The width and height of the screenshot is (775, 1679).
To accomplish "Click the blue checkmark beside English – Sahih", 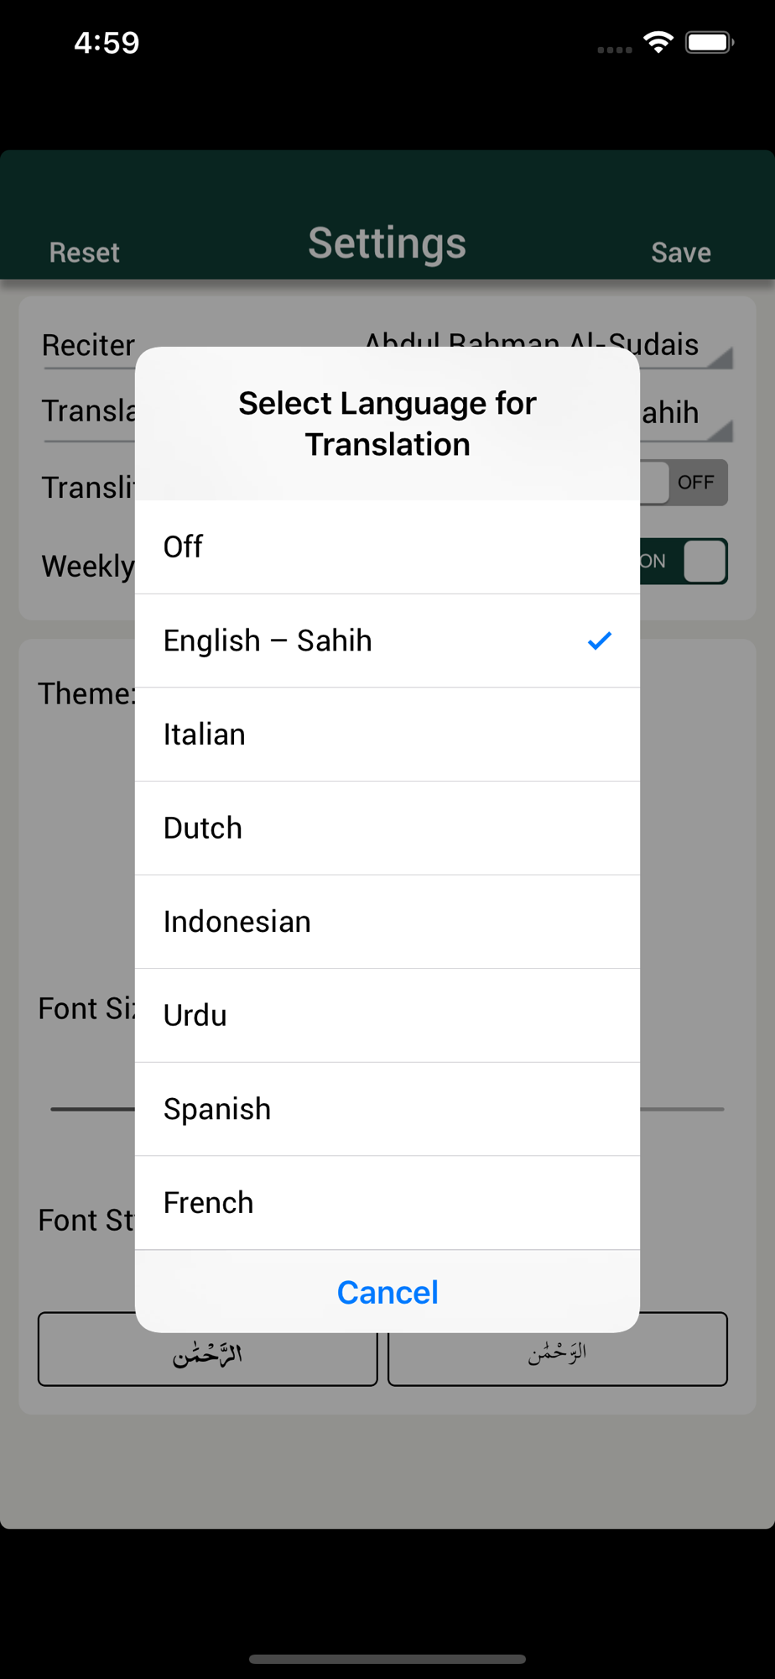I will pos(600,641).
